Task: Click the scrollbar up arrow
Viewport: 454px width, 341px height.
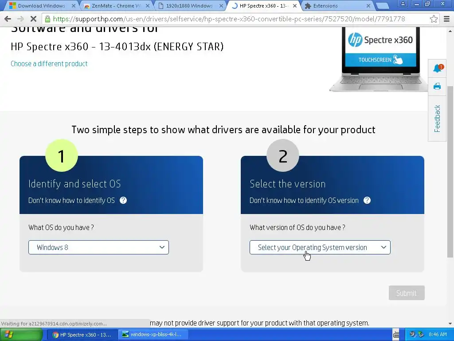Action: click(x=450, y=31)
